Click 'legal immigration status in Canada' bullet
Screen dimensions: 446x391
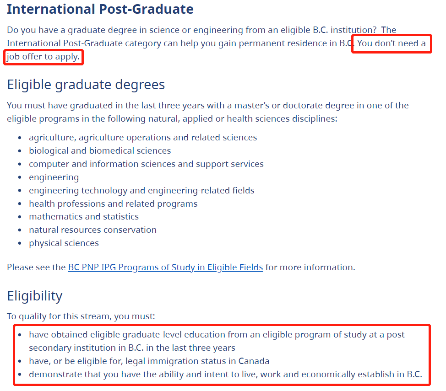pos(149,361)
